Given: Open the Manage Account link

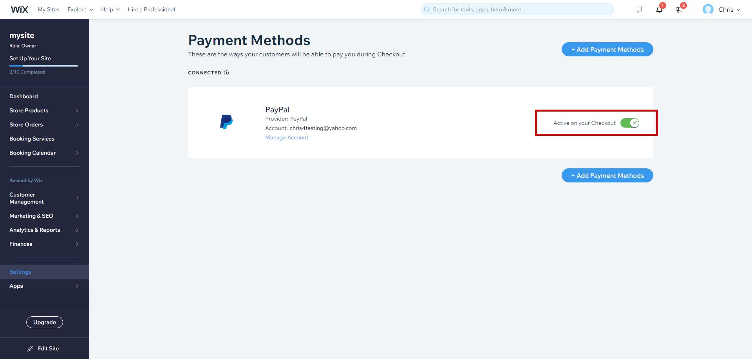Looking at the screenshot, I should pyautogui.click(x=287, y=137).
